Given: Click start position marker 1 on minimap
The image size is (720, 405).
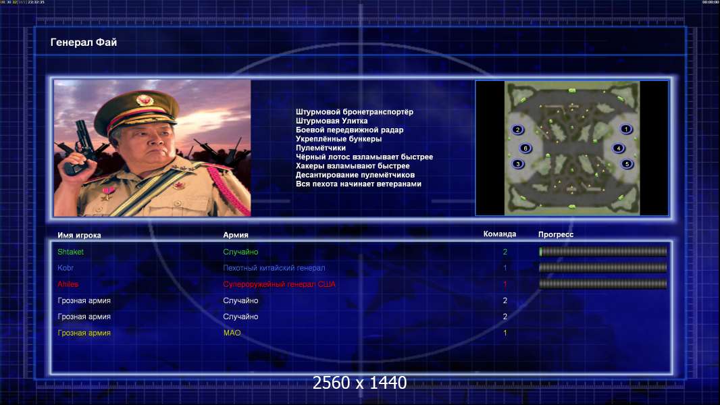Looking at the screenshot, I should [x=625, y=130].
